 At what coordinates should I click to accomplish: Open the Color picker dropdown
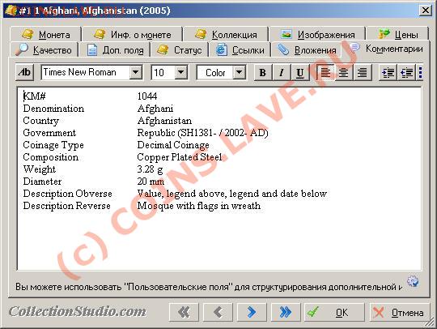[239, 73]
